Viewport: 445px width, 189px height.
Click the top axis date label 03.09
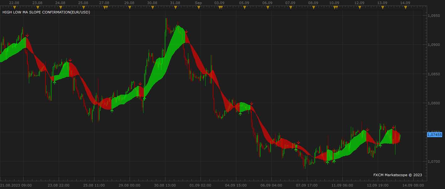click(x=219, y=3)
